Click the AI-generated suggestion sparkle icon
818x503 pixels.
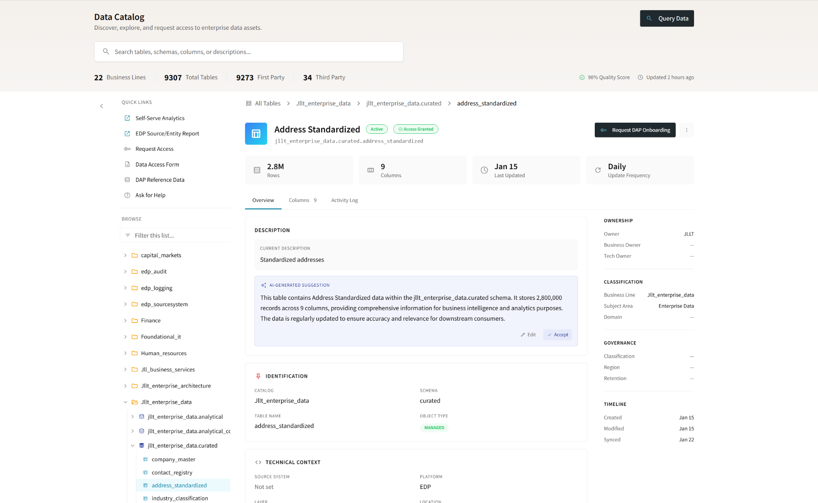point(263,285)
